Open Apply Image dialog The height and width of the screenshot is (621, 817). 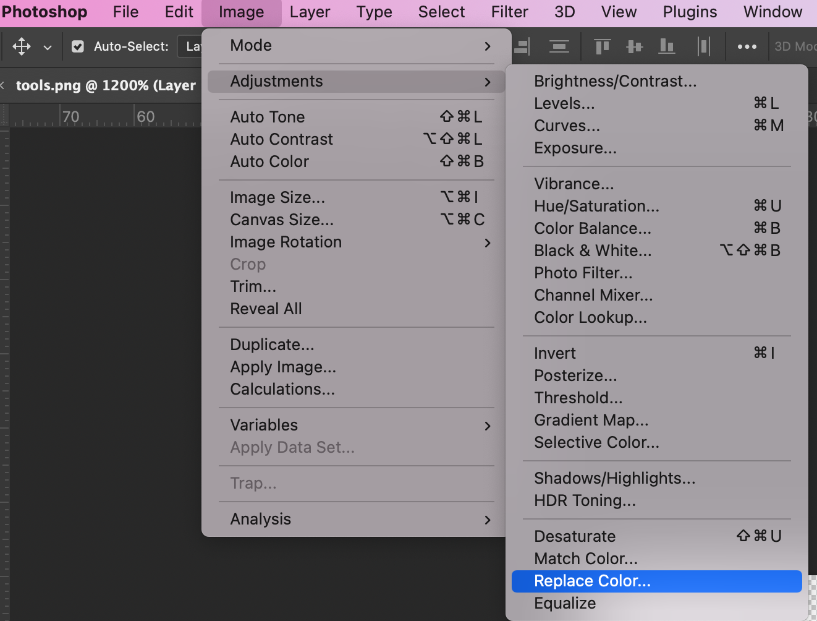click(357, 367)
